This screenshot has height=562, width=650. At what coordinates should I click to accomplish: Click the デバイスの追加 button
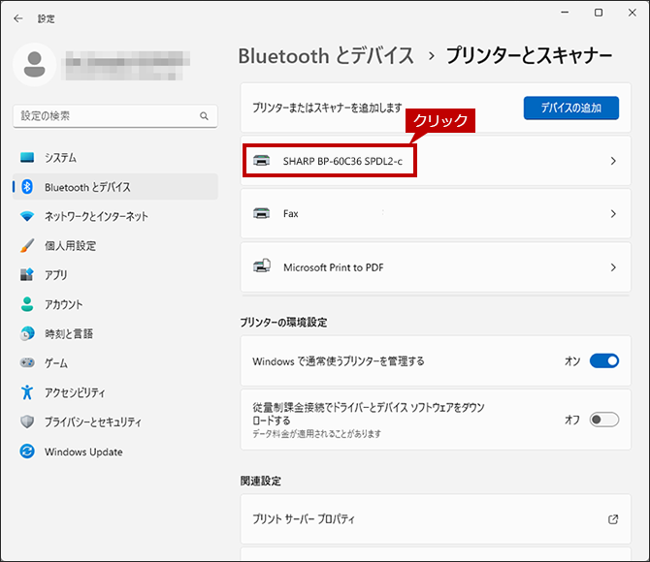point(571,109)
